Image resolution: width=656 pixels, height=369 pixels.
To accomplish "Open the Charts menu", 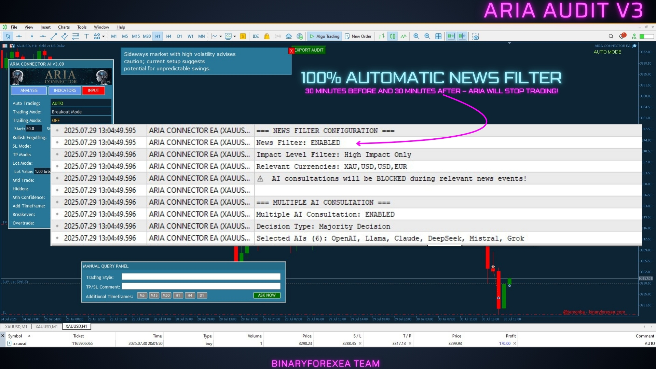I will point(64,27).
